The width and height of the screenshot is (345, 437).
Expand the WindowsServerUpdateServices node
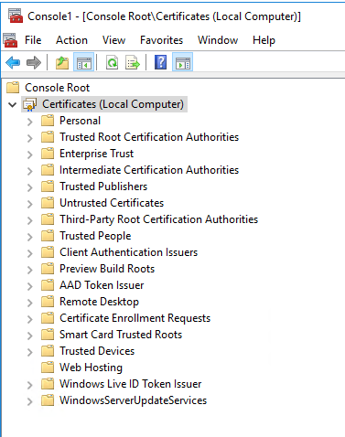(29, 401)
